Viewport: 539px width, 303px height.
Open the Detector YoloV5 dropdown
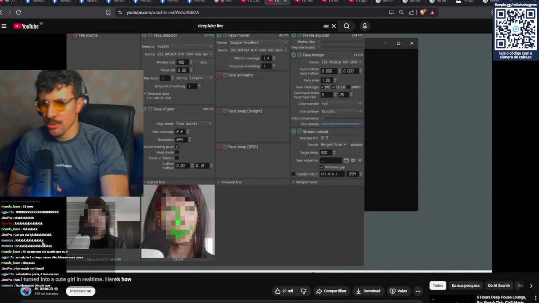(x=184, y=47)
